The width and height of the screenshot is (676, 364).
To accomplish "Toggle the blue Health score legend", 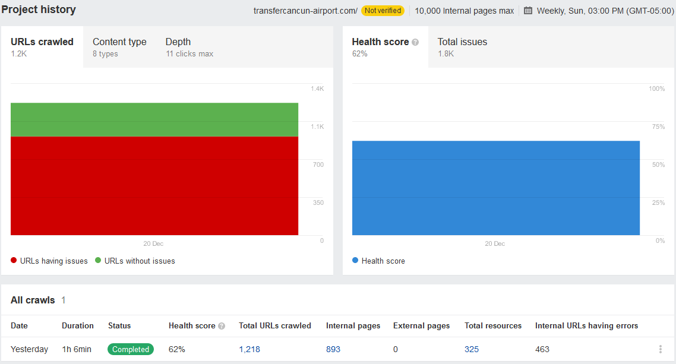I will click(378, 261).
